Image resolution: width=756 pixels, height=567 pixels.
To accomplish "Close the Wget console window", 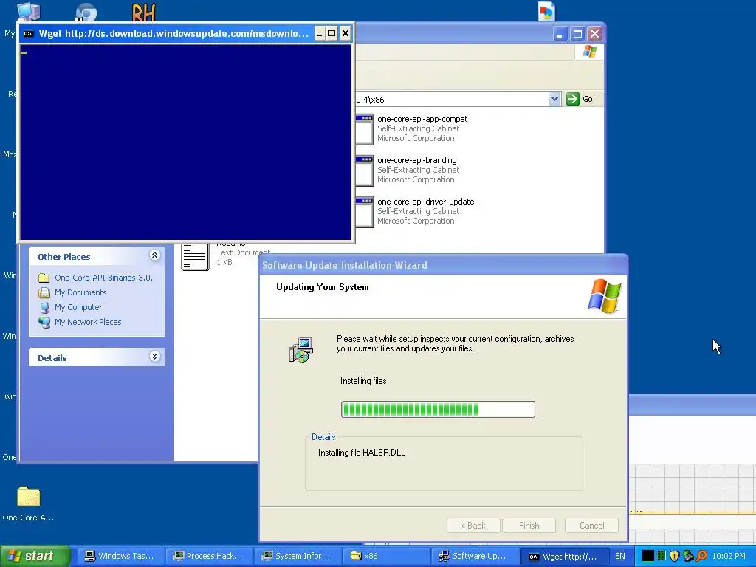I will pyautogui.click(x=346, y=33).
